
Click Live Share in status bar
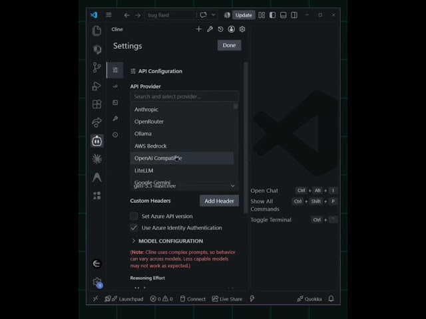pyautogui.click(x=227, y=299)
